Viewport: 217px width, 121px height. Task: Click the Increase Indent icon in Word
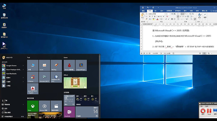[x=193, y=14]
